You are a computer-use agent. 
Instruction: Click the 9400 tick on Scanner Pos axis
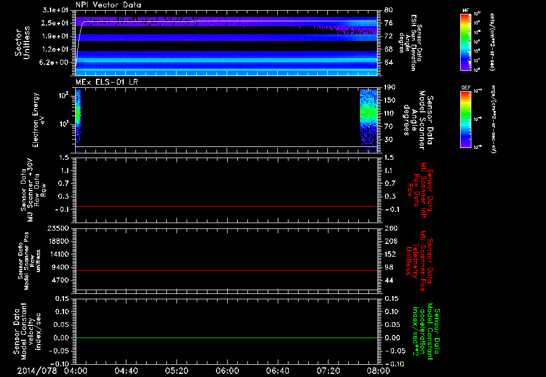click(60, 267)
